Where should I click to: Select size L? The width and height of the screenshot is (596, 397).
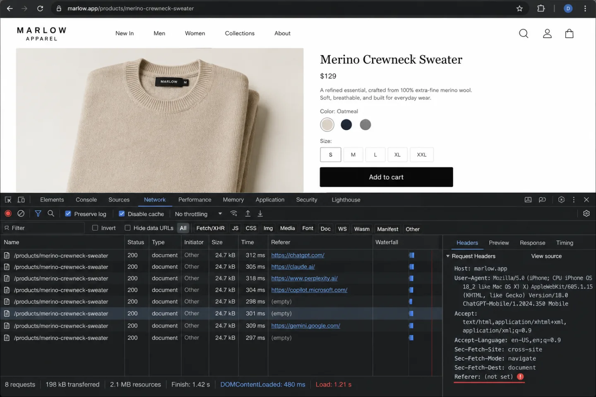(375, 155)
